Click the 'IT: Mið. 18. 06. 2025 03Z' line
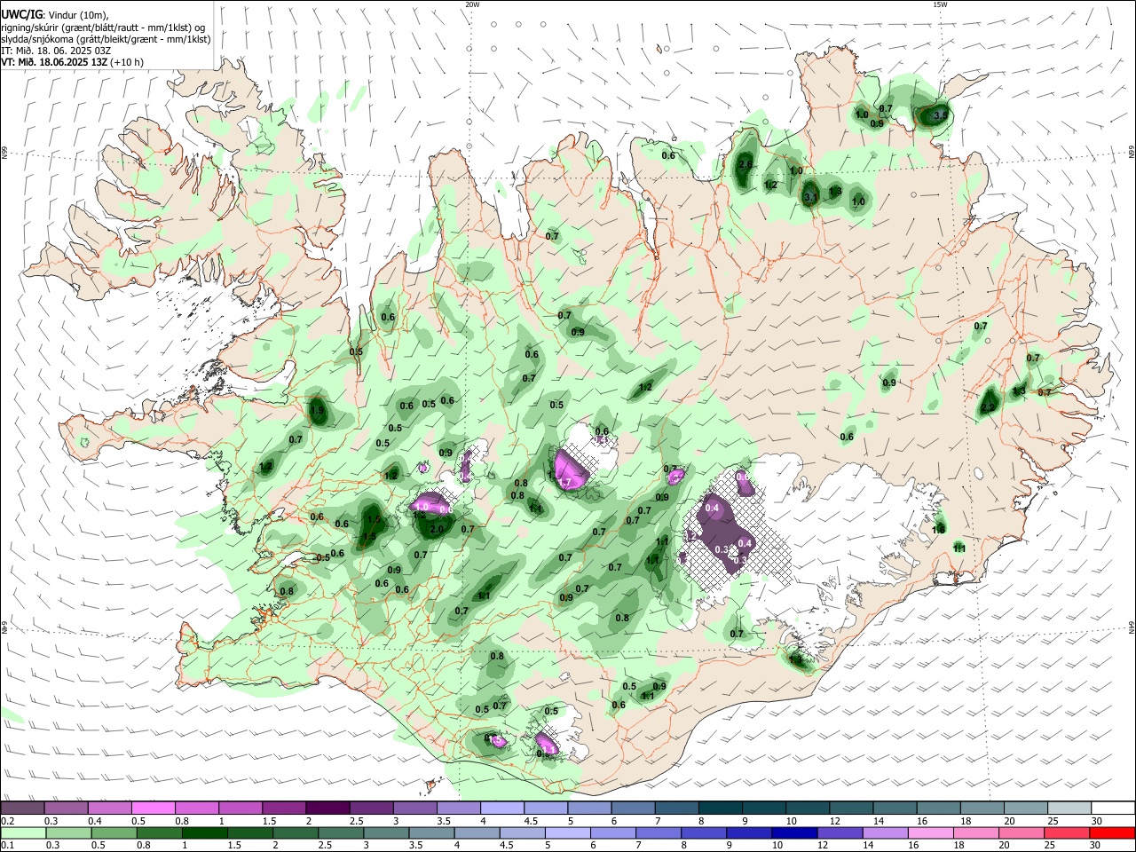 tap(56, 51)
